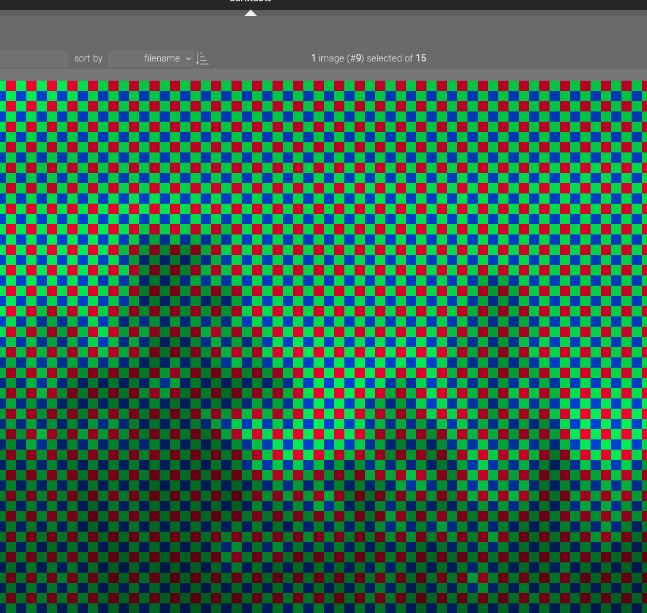Image resolution: width=647 pixels, height=613 pixels.
Task: Click the darktable title bar area
Action: pos(250,4)
